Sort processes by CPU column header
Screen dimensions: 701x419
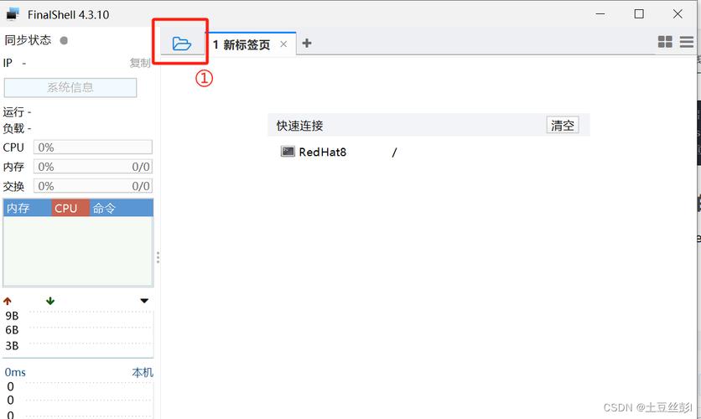point(70,208)
